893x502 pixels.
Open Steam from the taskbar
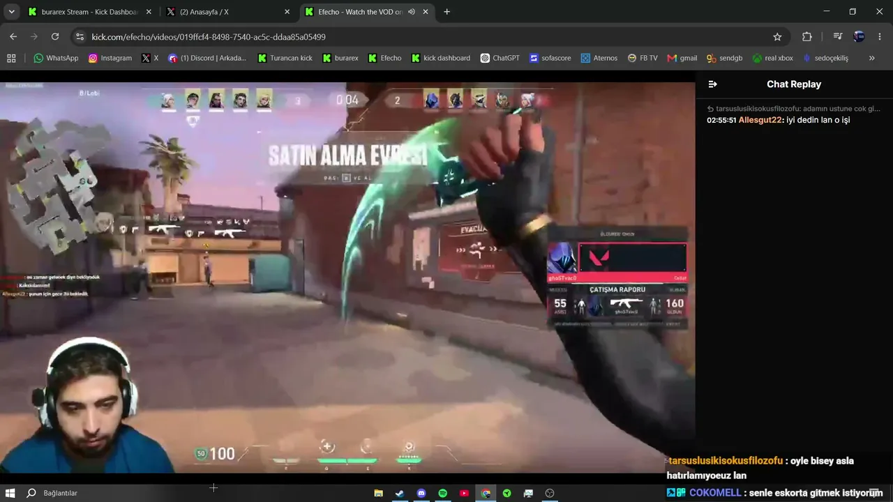[400, 493]
